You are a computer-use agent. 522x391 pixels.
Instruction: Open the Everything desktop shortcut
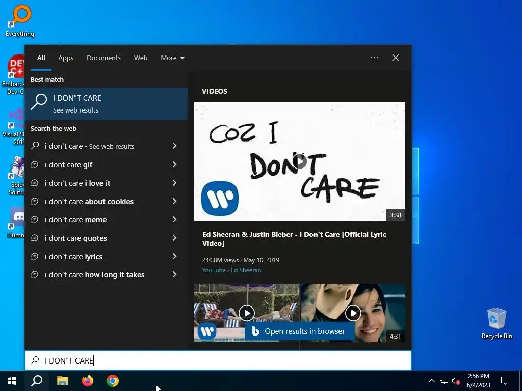tap(20, 20)
